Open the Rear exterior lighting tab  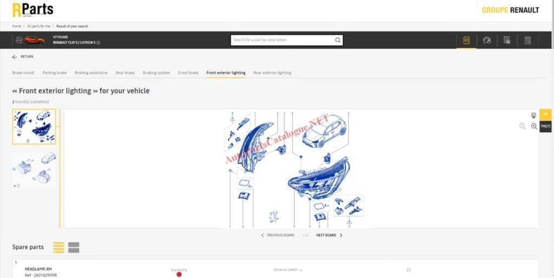click(272, 73)
